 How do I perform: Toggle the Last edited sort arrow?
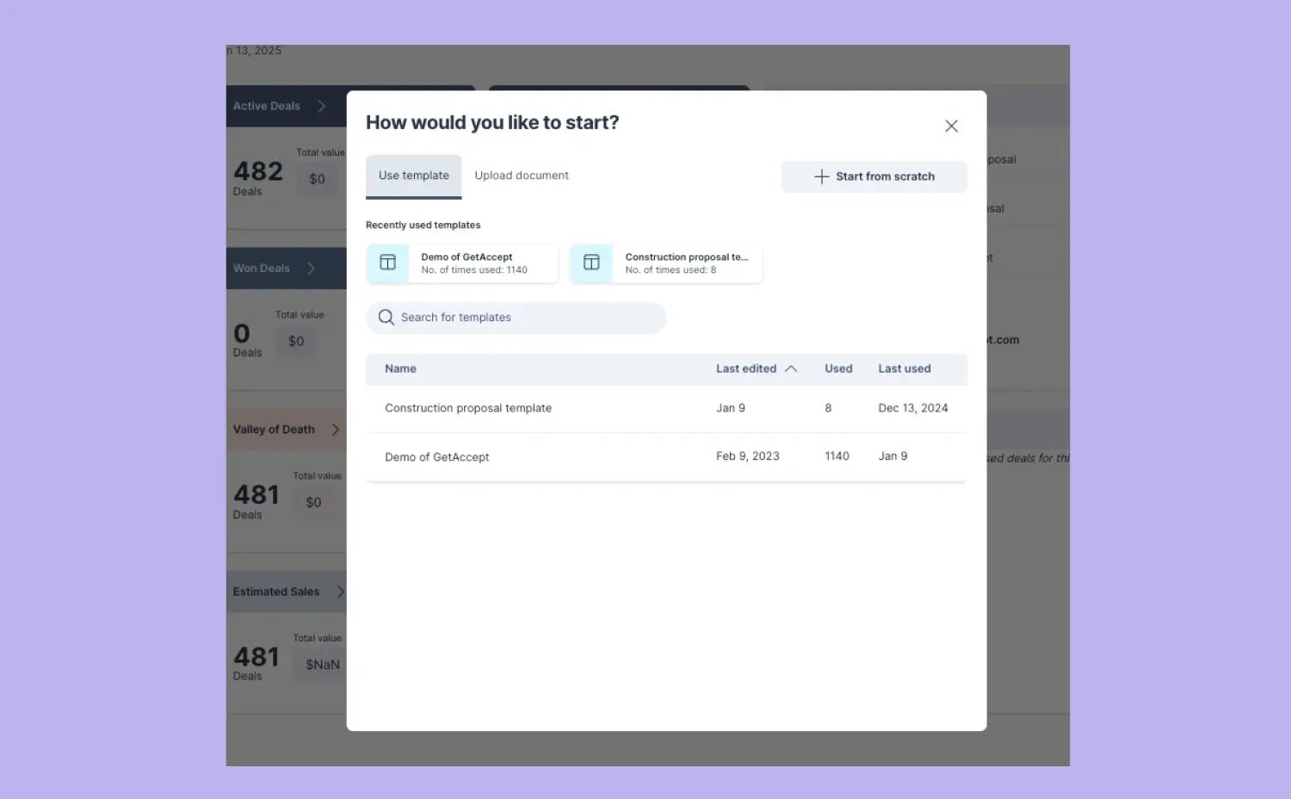[790, 369]
